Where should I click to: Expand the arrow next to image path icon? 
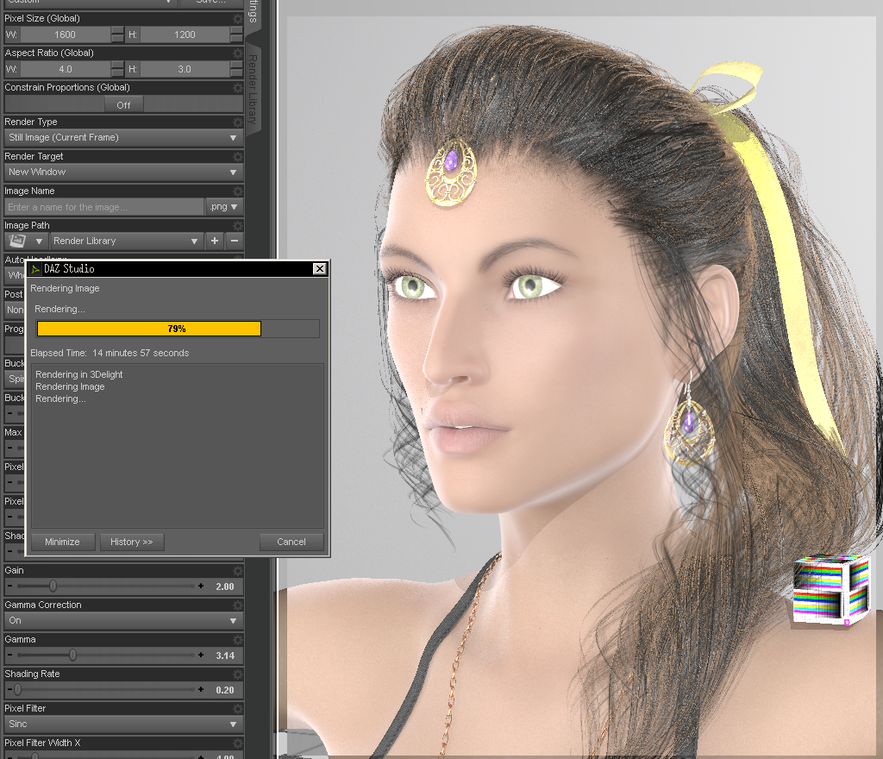(x=39, y=241)
